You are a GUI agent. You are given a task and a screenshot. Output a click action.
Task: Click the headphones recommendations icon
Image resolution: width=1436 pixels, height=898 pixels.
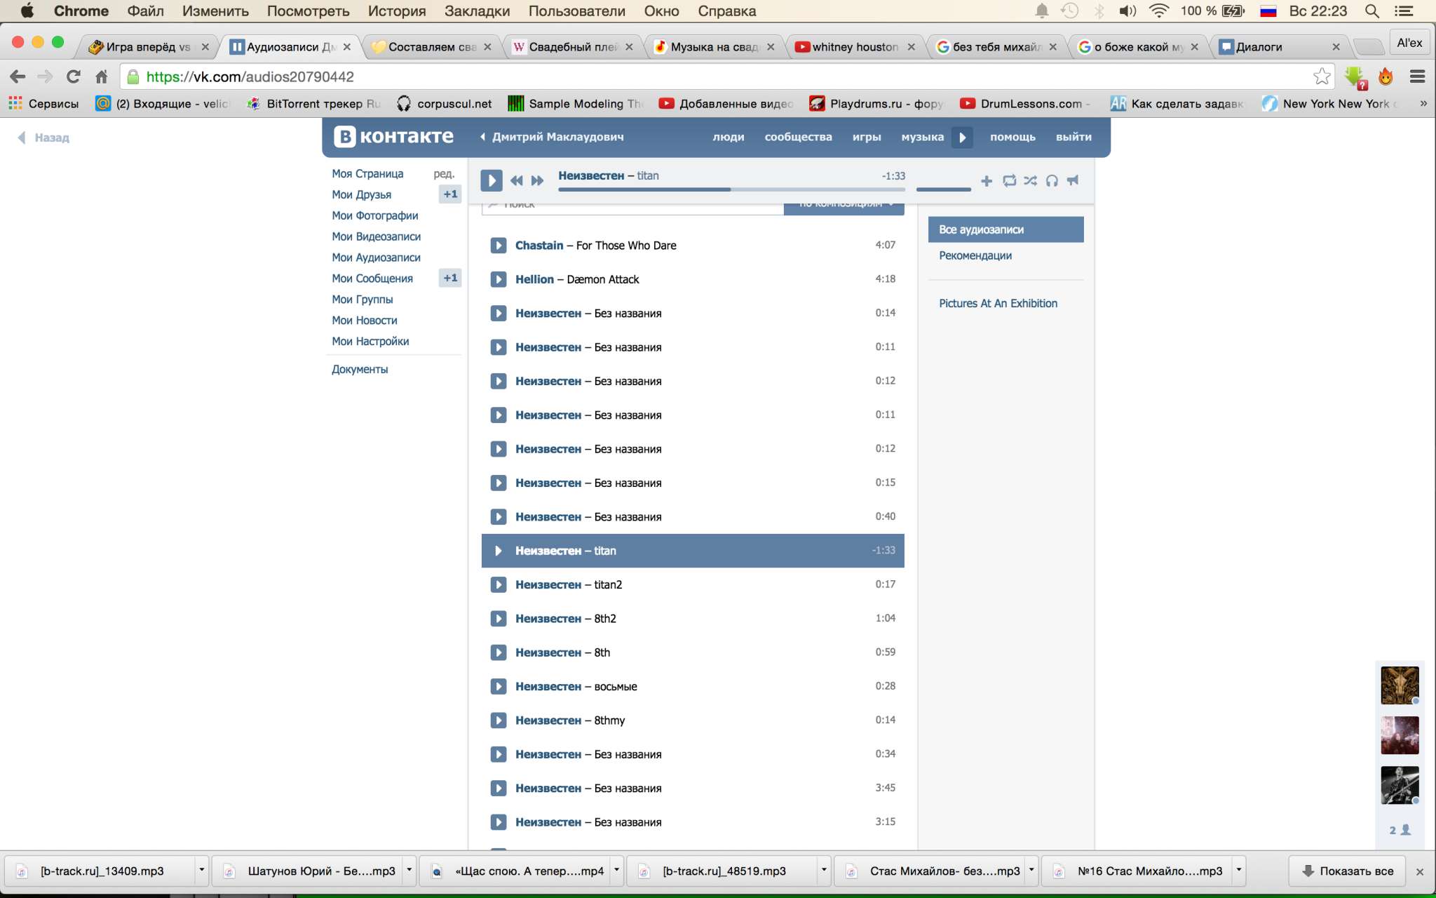point(1052,181)
